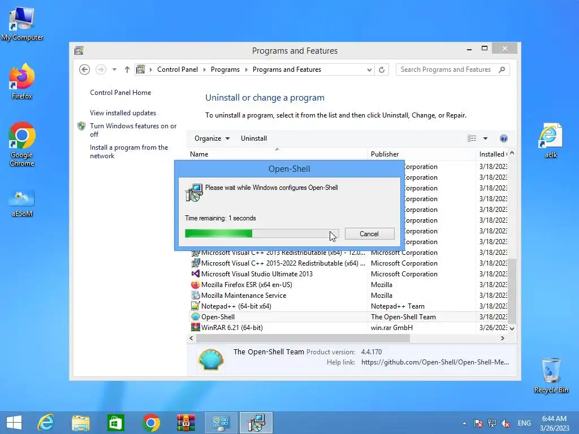Click the horizontal scrollbar left arrow
The height and width of the screenshot is (434, 579).
click(191, 338)
